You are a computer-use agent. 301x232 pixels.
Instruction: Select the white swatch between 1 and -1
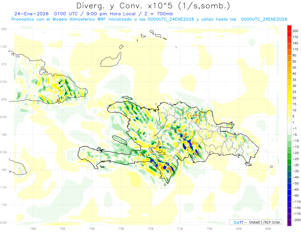tap(289, 125)
